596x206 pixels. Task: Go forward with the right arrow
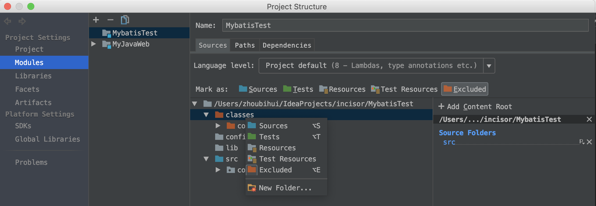[22, 21]
